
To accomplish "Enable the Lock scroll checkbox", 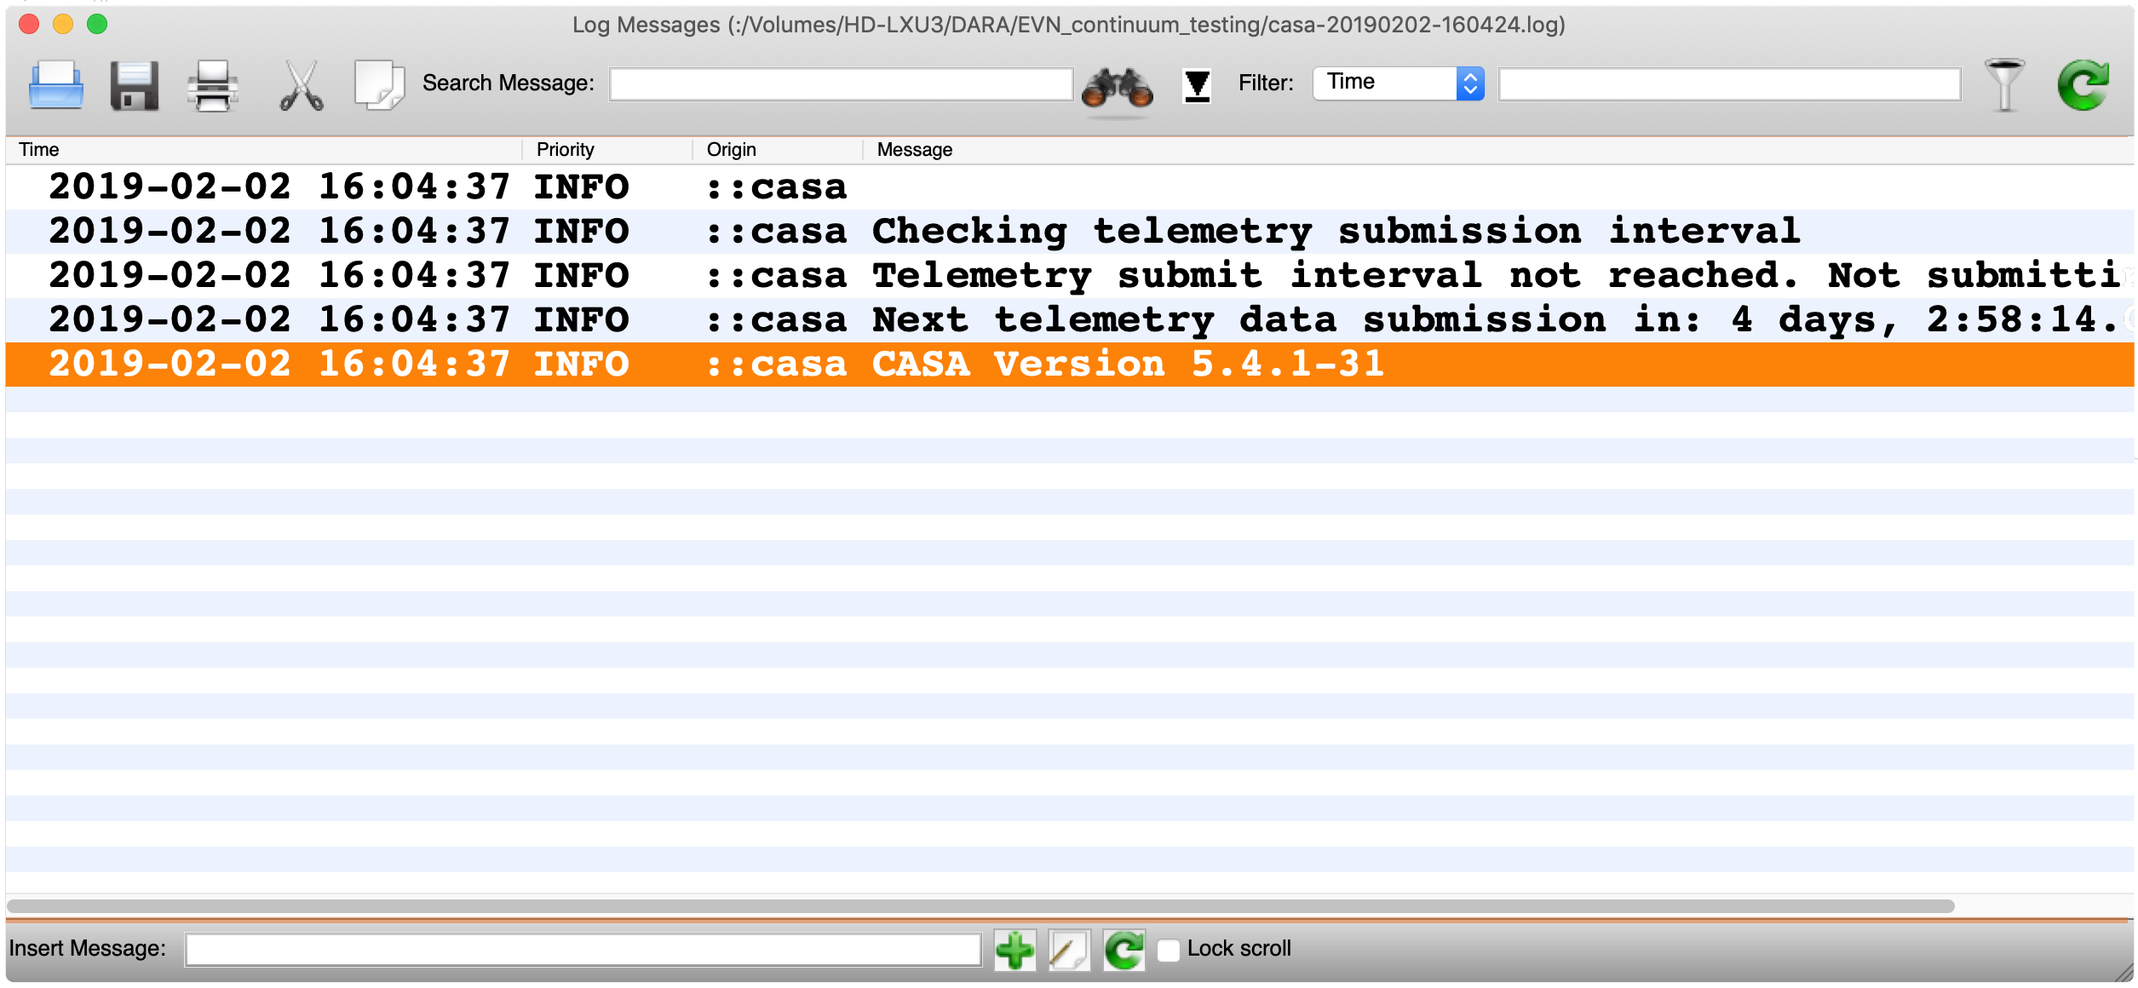I will pos(1169,950).
